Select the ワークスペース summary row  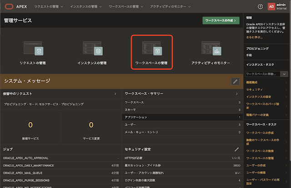tap(182, 102)
